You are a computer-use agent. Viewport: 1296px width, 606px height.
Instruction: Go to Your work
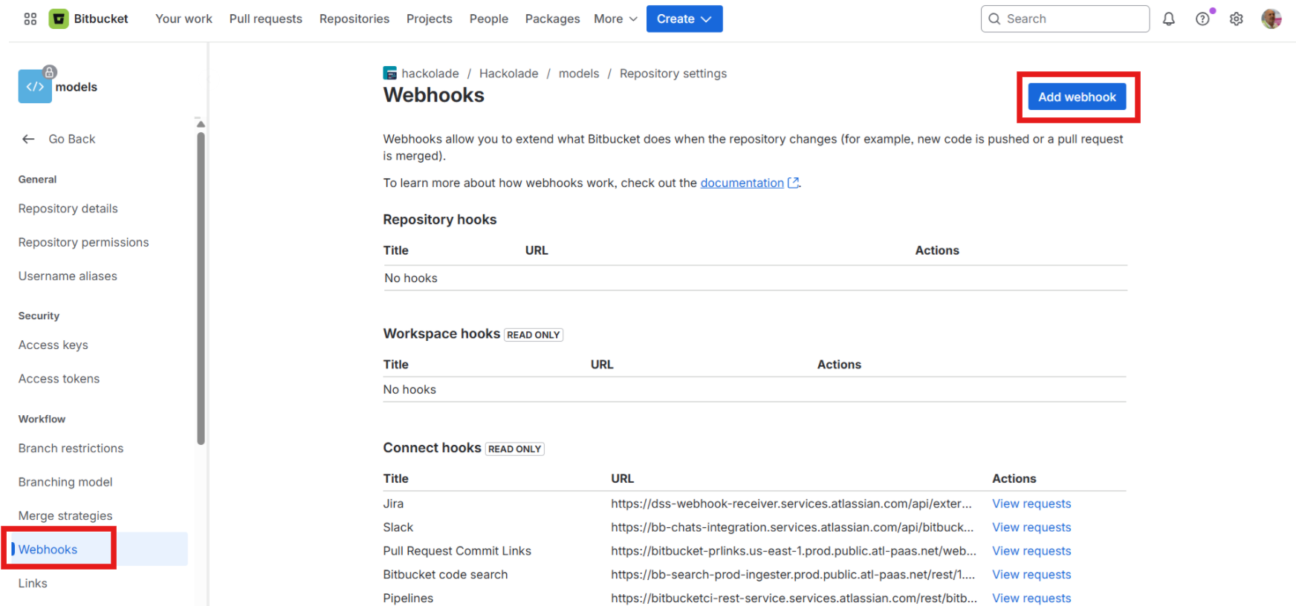(184, 19)
